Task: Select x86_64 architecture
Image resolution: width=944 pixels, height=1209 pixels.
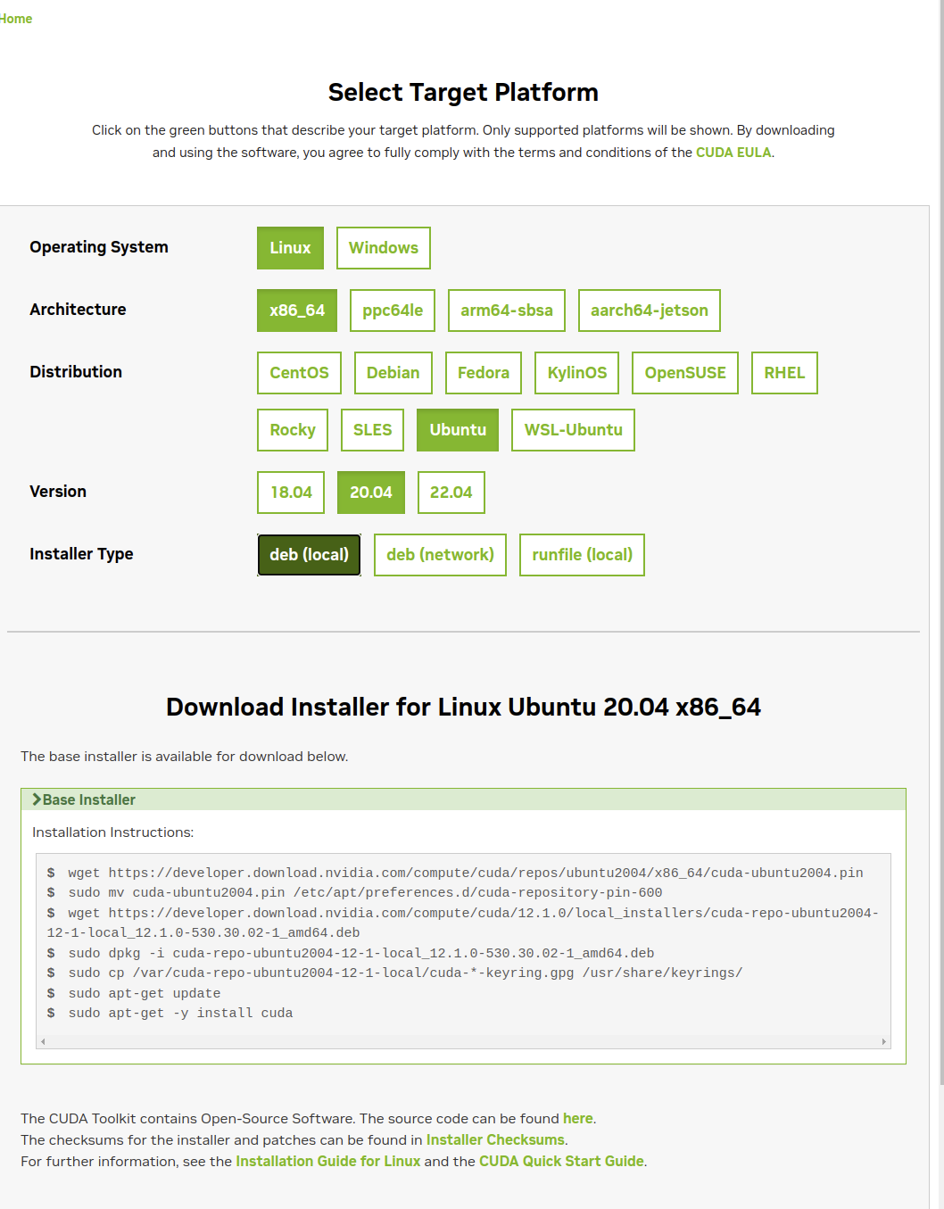Action: (297, 311)
